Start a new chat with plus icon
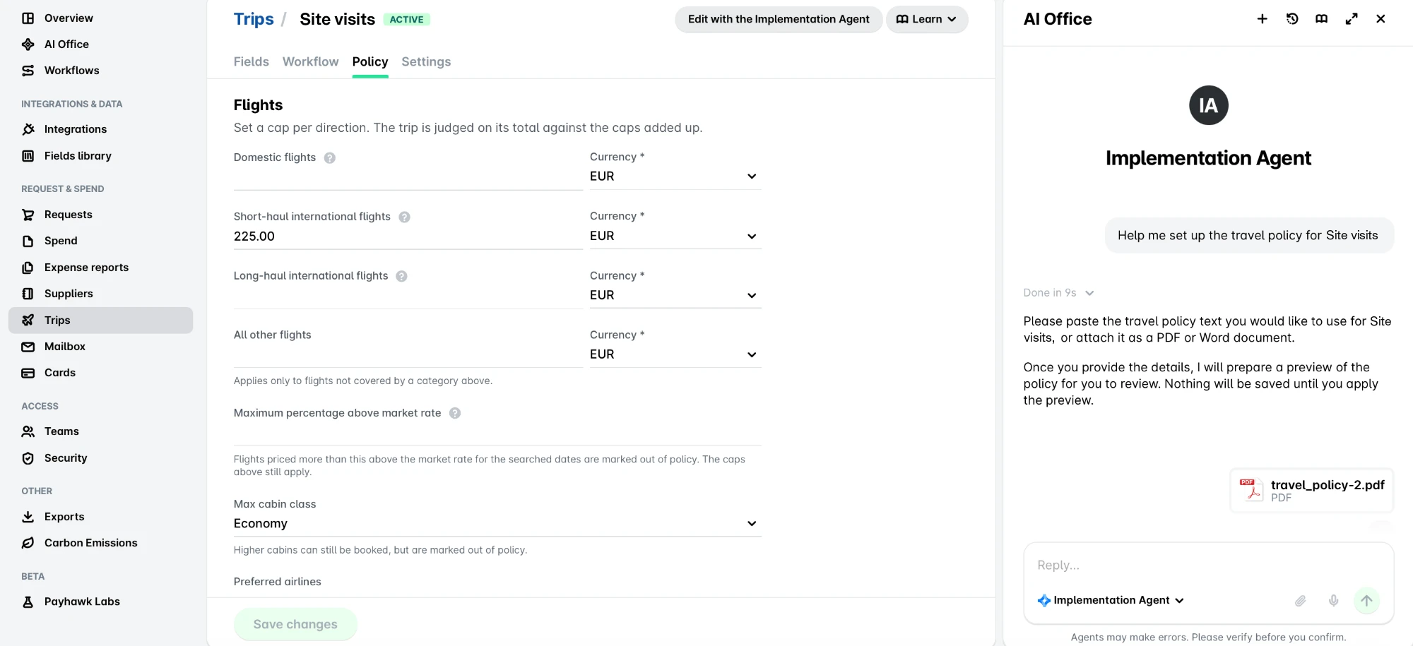The width and height of the screenshot is (1413, 646). pyautogui.click(x=1262, y=19)
